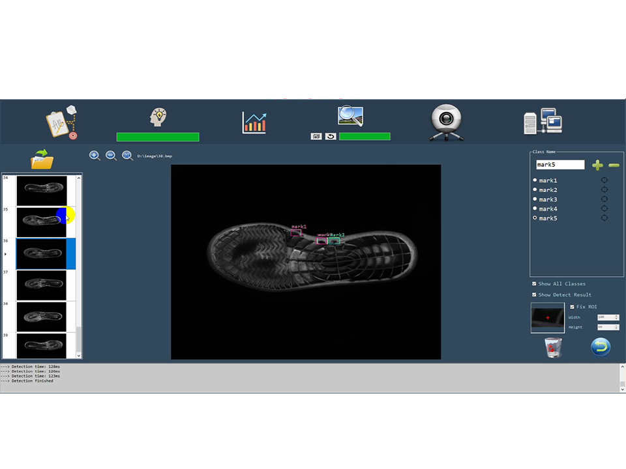The width and height of the screenshot is (626, 469).
Task: Click the clipboard labeling plan icon
Action: click(62, 123)
